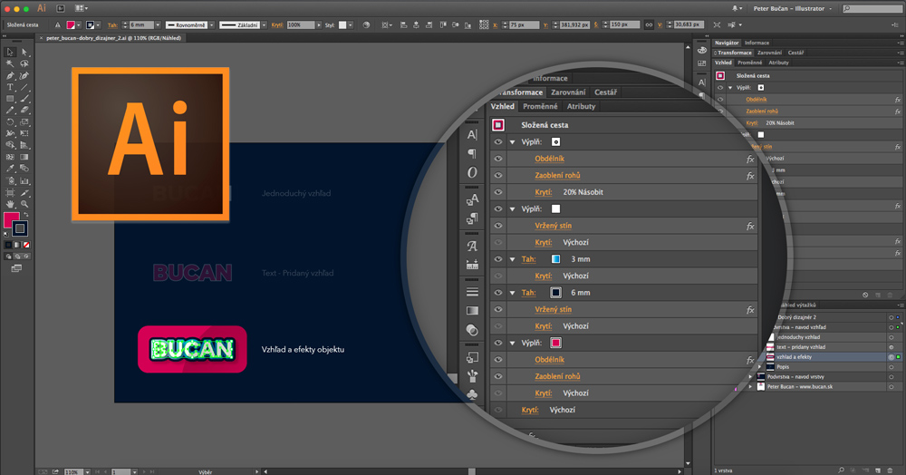Select the Scale tool

(24, 122)
